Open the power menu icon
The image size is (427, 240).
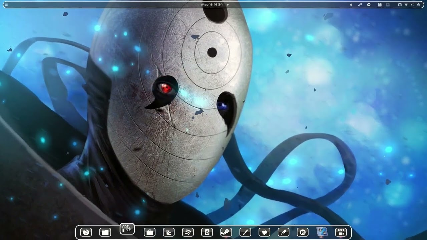418,5
